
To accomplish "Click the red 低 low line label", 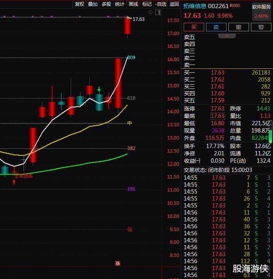I will click(x=130, y=230).
